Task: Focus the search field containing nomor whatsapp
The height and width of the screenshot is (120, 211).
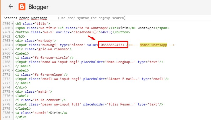Action: coord(33,18)
